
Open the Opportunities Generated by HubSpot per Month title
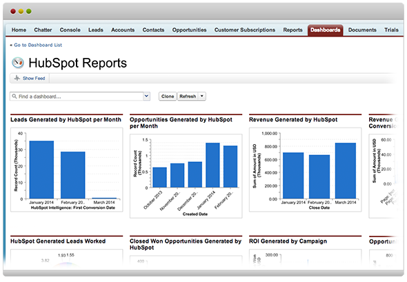tap(181, 123)
